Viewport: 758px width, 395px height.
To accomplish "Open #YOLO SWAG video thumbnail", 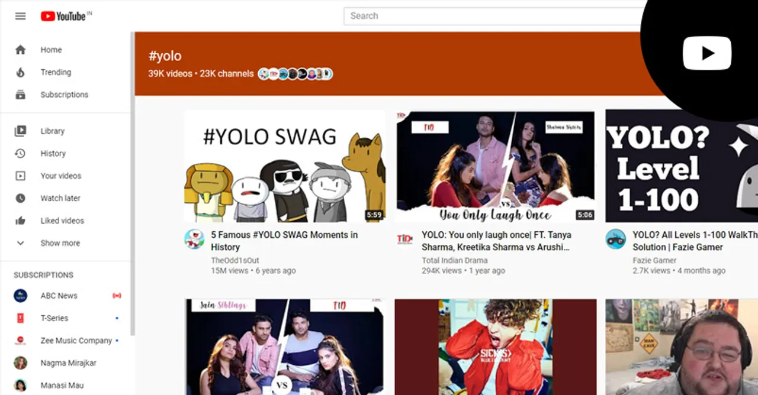I will [285, 166].
